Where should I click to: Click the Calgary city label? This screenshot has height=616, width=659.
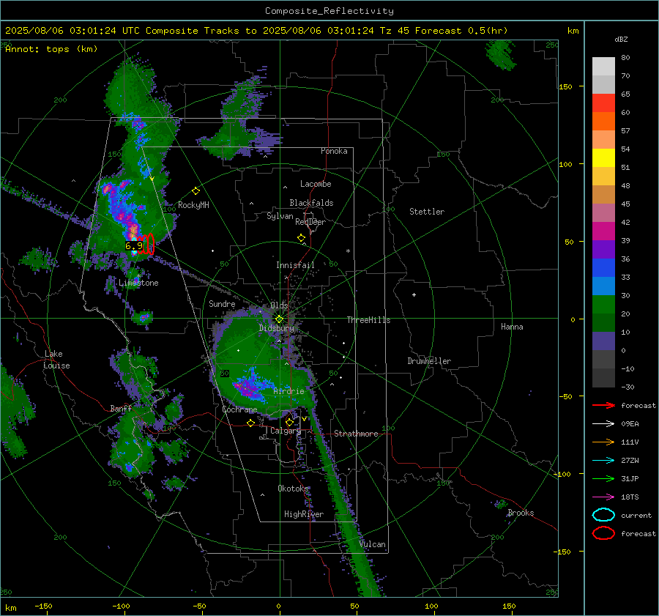(286, 431)
